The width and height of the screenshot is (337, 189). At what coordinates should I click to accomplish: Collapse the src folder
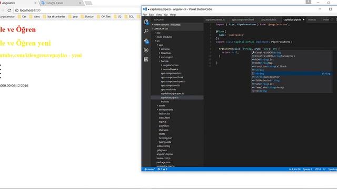pyautogui.click(x=155, y=41)
